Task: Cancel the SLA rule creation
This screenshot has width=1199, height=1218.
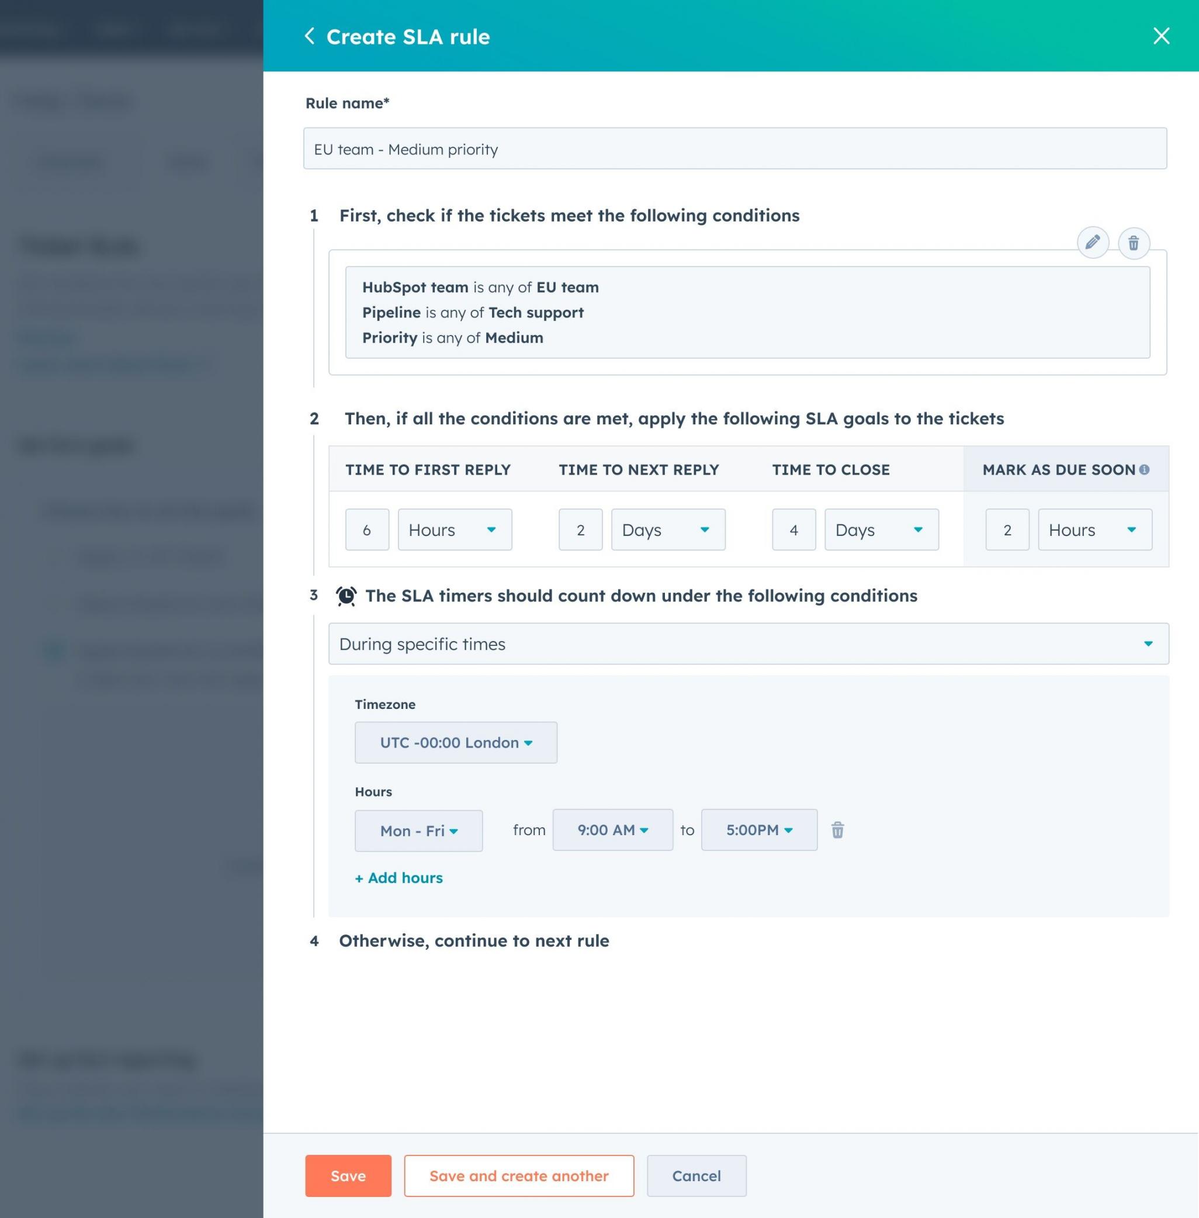Action: pos(696,1175)
